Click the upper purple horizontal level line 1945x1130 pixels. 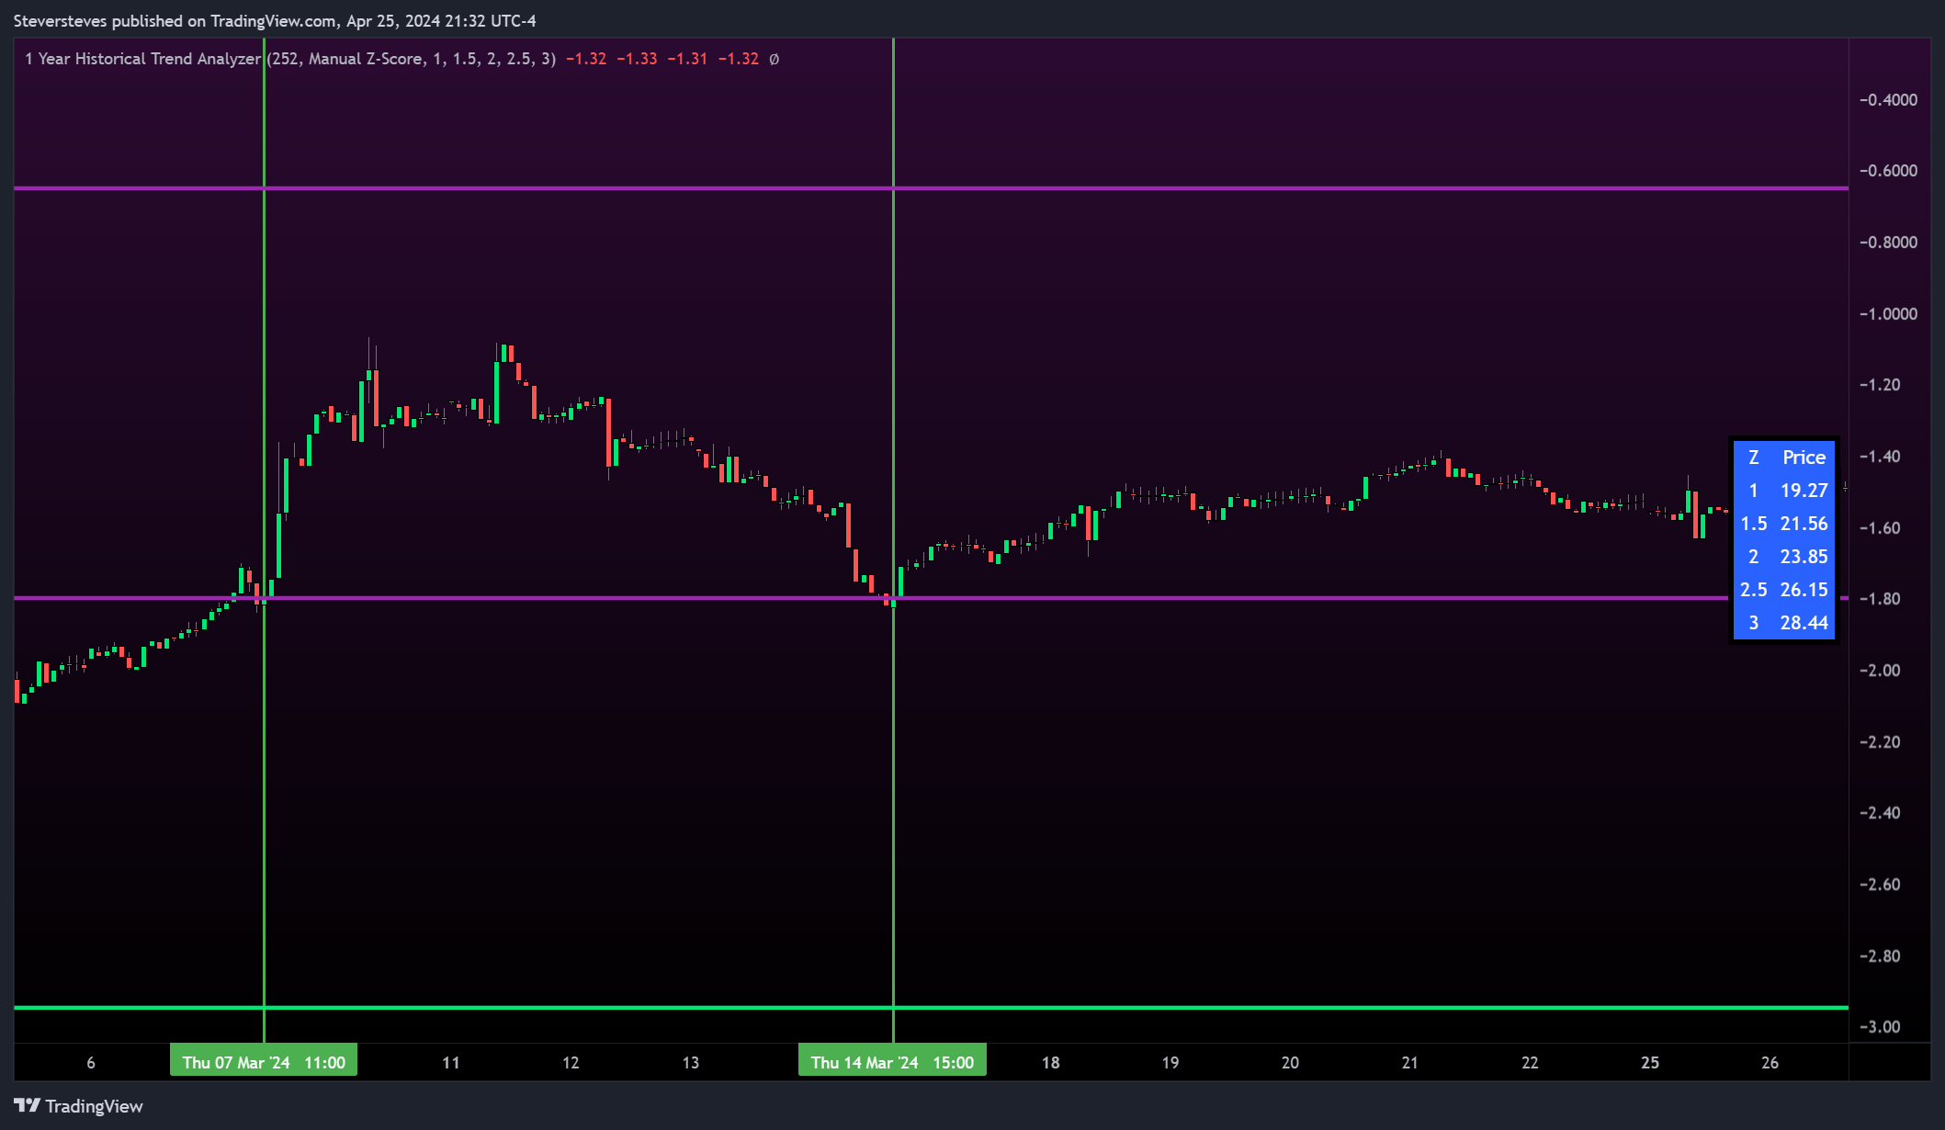(x=931, y=188)
